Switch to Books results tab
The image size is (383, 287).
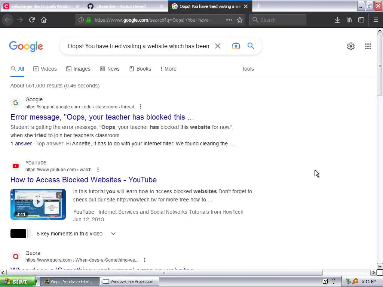pos(140,69)
